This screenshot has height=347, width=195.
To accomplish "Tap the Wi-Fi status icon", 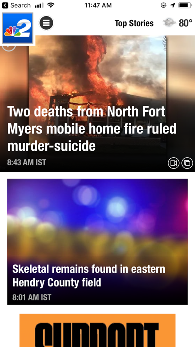I will click(x=51, y=5).
